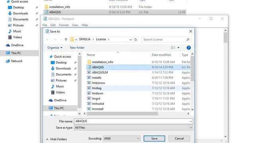Image resolution: width=255 pixels, height=143 pixels.
Task: Collapse folders with Hide Folders
Action: tap(57, 139)
